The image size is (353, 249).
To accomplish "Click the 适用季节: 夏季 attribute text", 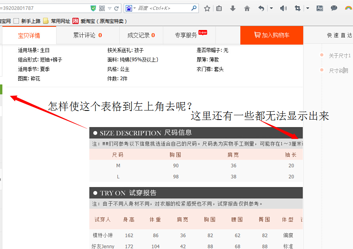I will [x=34, y=69].
